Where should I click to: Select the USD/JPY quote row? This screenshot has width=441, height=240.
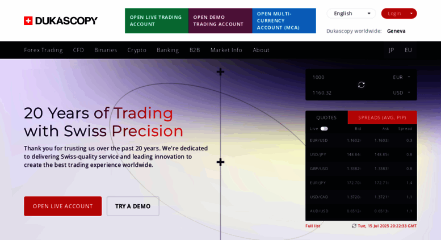(361, 154)
